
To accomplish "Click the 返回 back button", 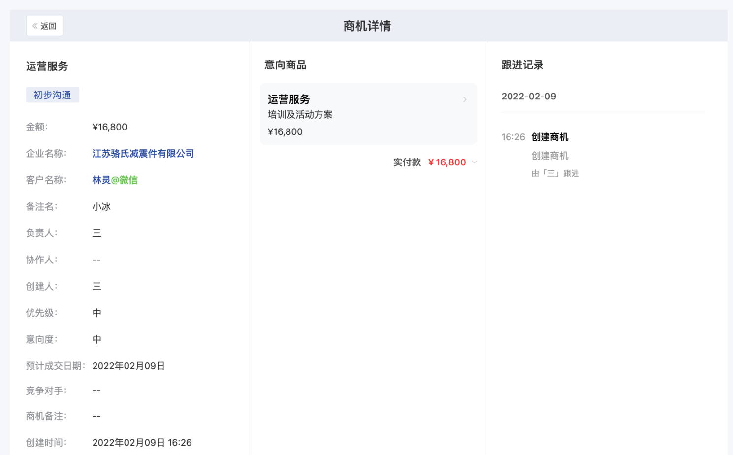I will [44, 26].
